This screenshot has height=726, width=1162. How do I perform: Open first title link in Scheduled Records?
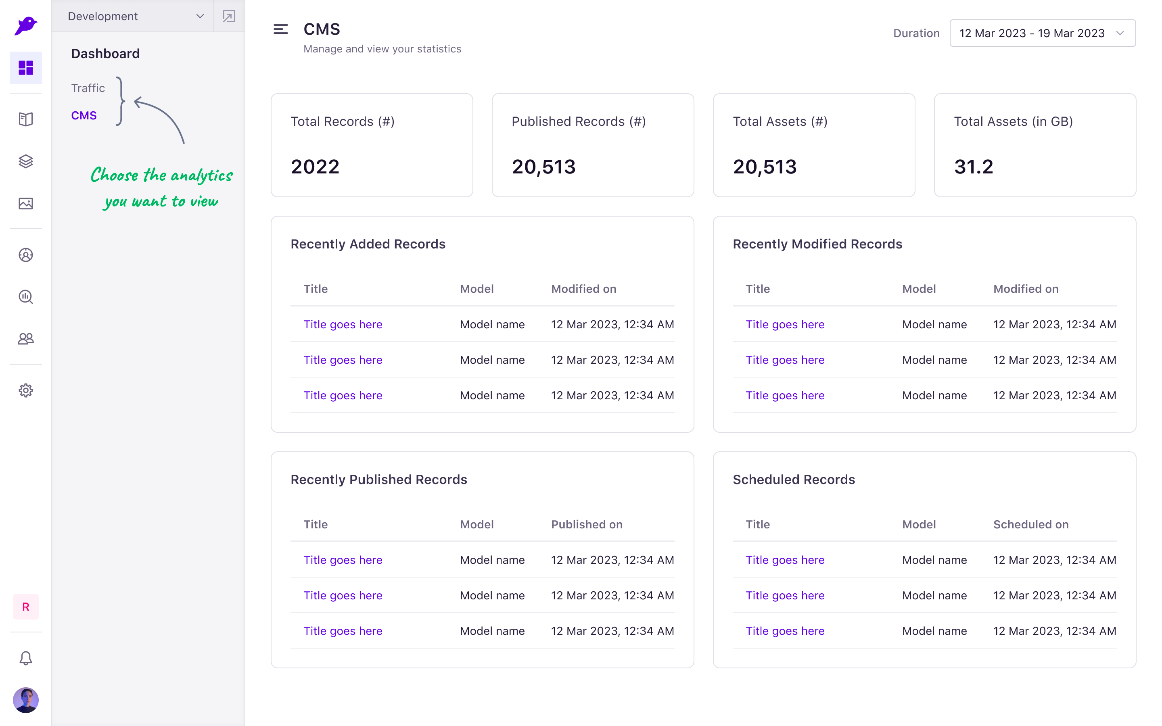point(785,560)
